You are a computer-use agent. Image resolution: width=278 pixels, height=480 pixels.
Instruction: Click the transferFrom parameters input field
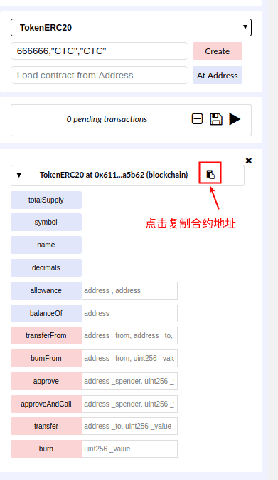click(129, 335)
